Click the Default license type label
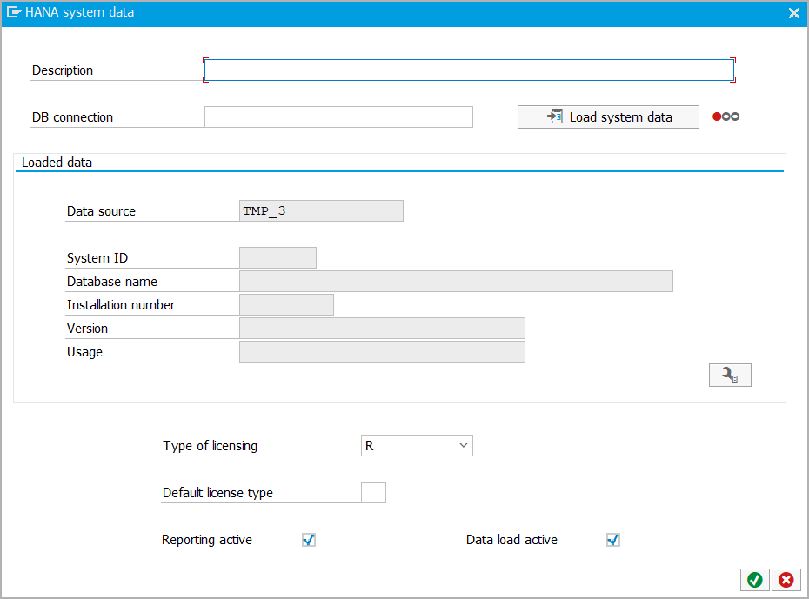 pos(217,492)
